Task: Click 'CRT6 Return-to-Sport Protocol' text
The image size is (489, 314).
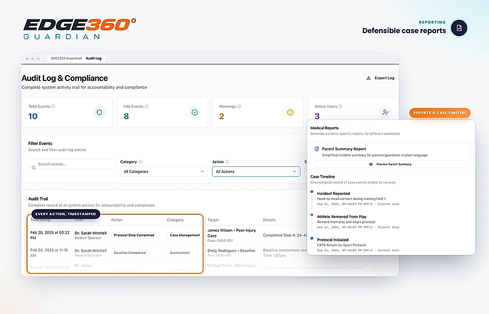Action: pyautogui.click(x=341, y=245)
